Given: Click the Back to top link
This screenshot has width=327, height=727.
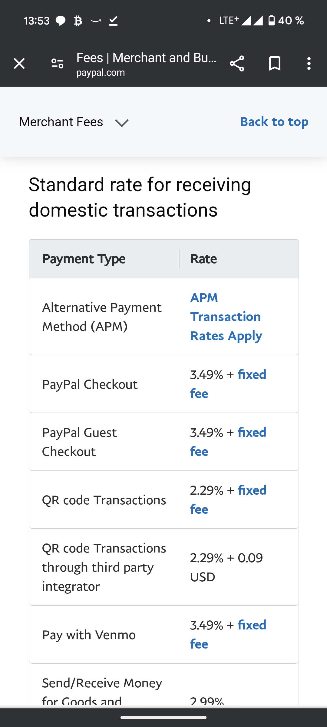Looking at the screenshot, I should point(274,122).
